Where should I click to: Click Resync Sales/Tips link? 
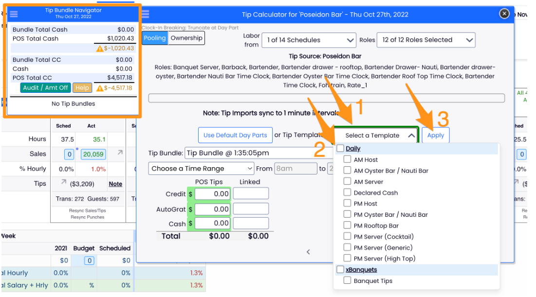pos(88,210)
